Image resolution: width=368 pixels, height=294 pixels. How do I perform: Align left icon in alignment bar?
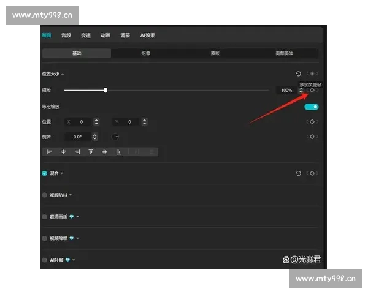click(49, 152)
